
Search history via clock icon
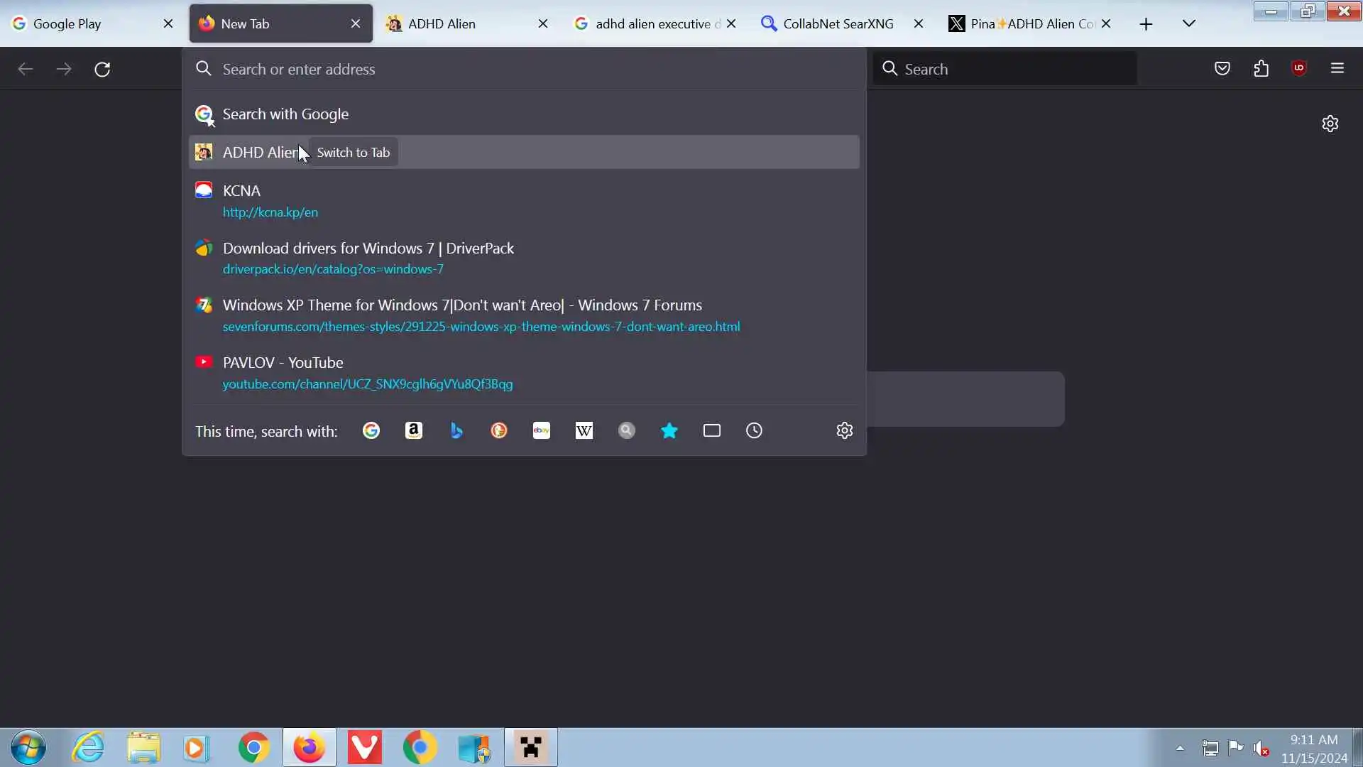754,430
